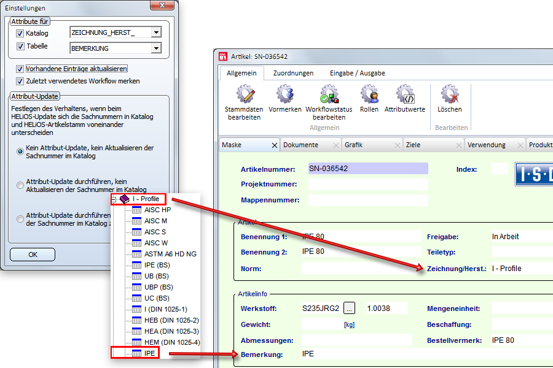Open the BEMERKUNG table dropdown
Viewport: 553px width, 368px height.
point(156,48)
